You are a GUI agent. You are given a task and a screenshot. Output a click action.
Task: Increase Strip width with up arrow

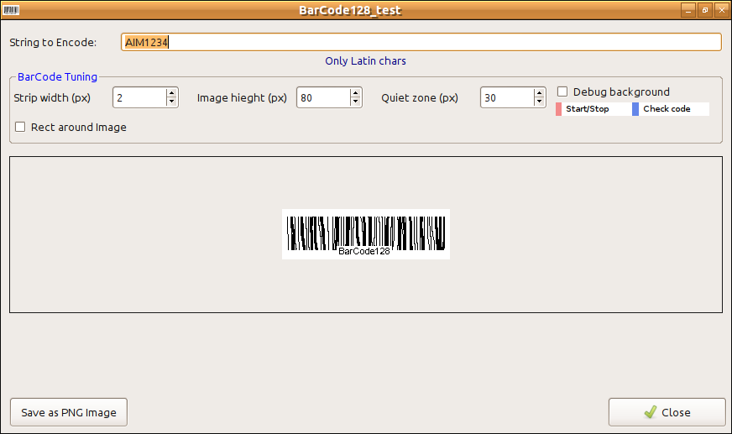coord(171,93)
